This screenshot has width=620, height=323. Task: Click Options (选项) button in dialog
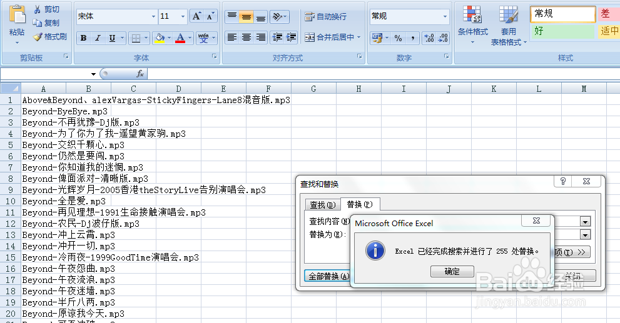coord(571,252)
